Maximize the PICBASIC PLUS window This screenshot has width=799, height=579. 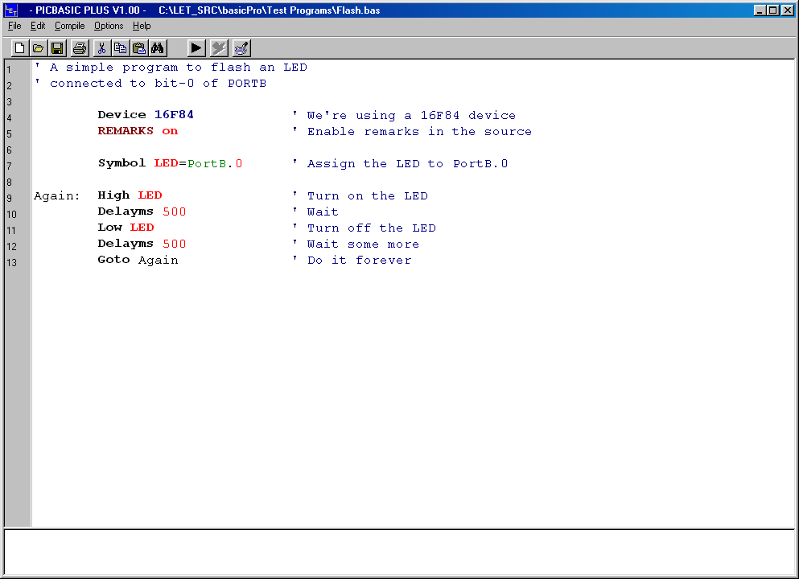773,10
